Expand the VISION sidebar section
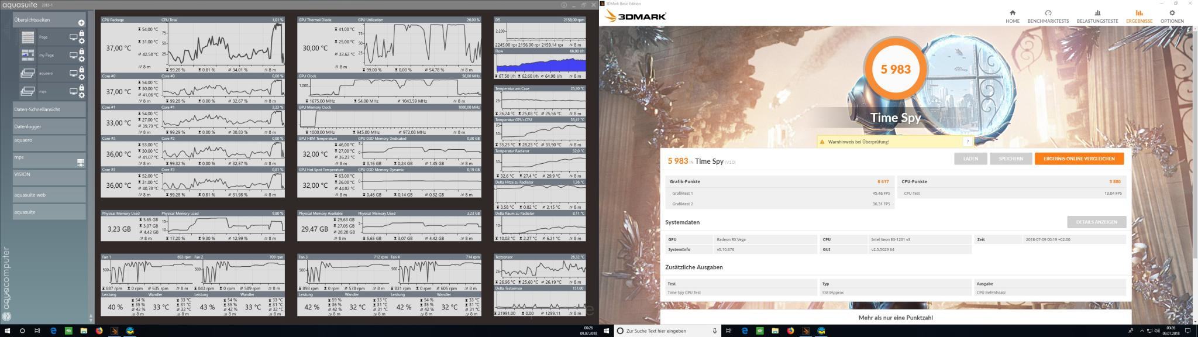Viewport: 1198px width, 337px height. coord(49,177)
